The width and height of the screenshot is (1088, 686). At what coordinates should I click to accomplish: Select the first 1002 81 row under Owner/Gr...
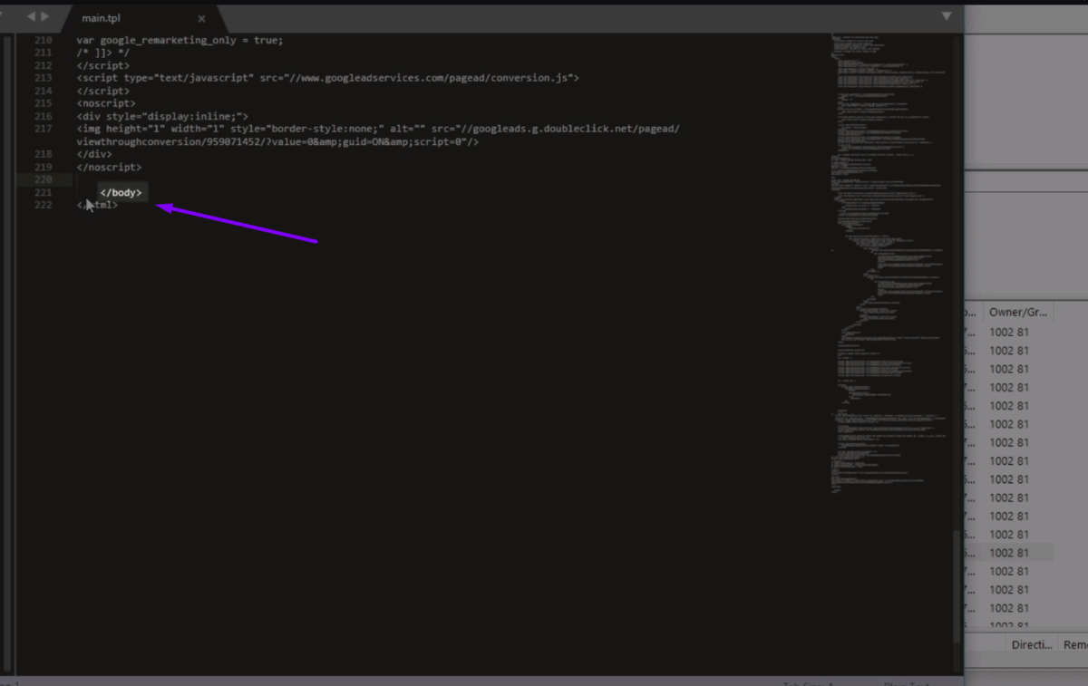coord(1008,333)
